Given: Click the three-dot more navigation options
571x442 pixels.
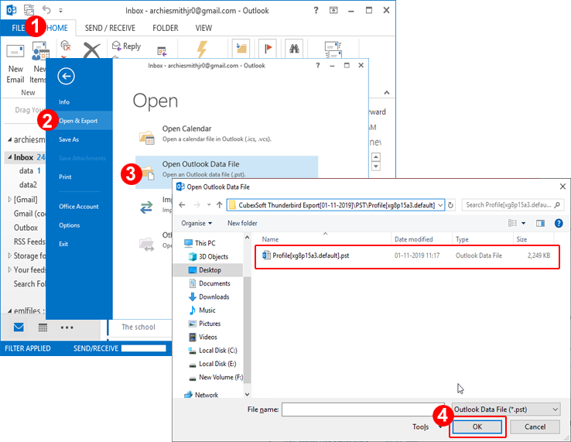Looking at the screenshot, I should (x=67, y=327).
